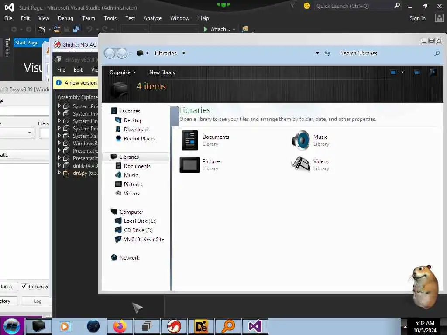Click Libraries in the address breadcrumb
This screenshot has width=447, height=335.
[x=165, y=53]
